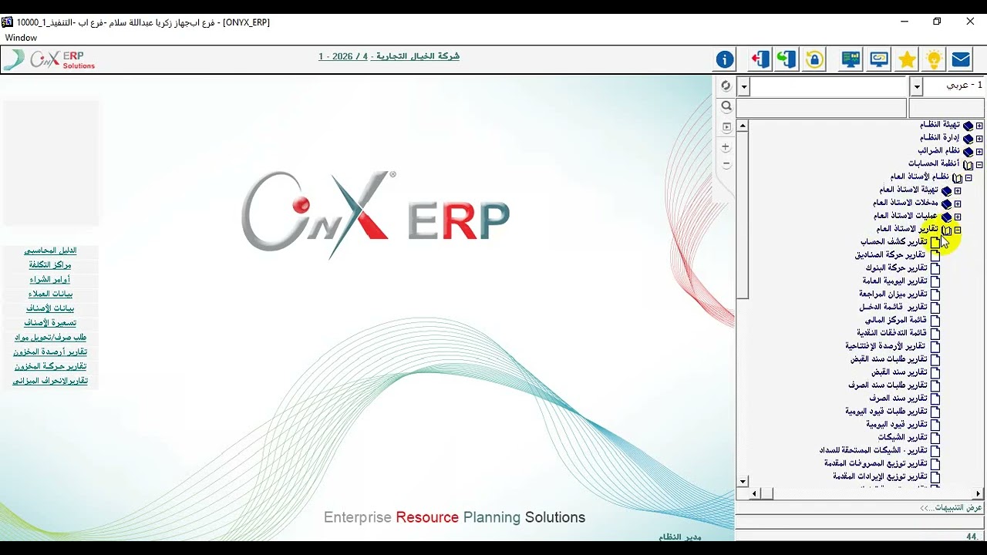Click the open book icon of أنظمة الحسابات

(968, 164)
